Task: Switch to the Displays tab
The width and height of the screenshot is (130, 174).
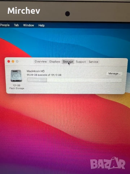Action: pos(55,62)
